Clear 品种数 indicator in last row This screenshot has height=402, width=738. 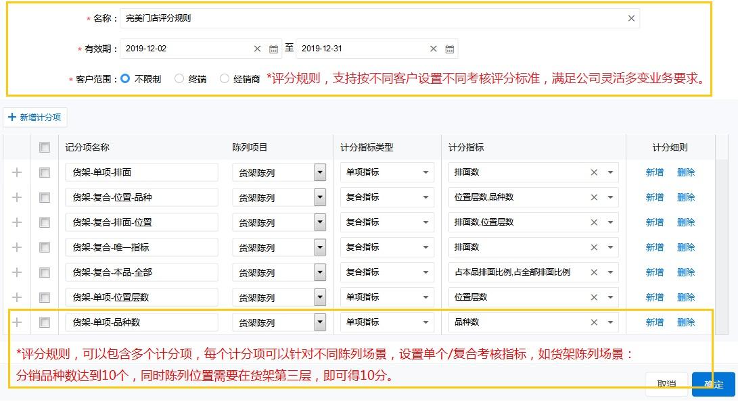click(594, 323)
